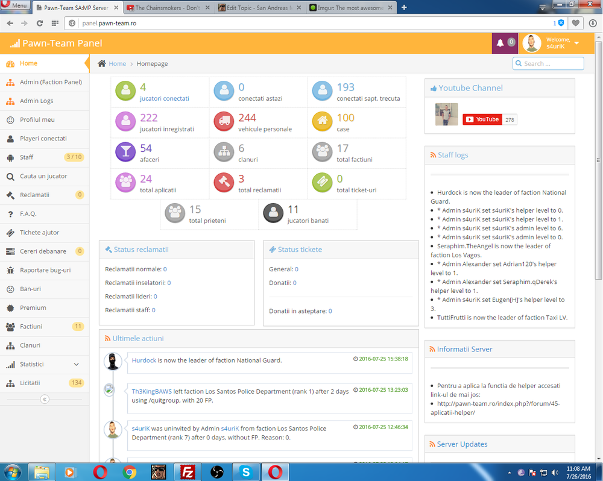Open Th3KingBAWS profile link
Screen dimensions: 603x481
point(151,391)
